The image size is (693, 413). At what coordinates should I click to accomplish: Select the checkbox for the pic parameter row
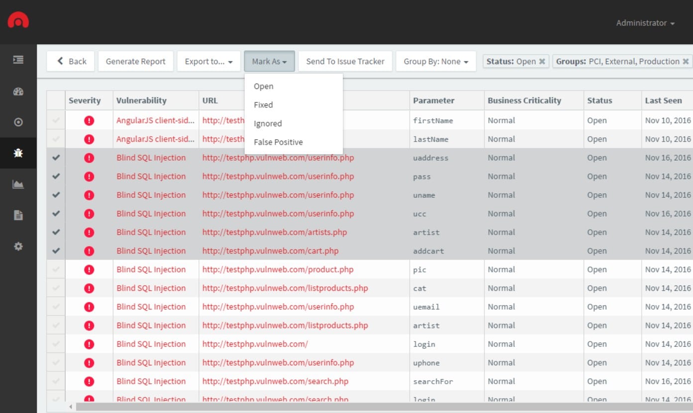pyautogui.click(x=56, y=269)
